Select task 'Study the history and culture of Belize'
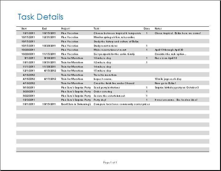Image resolution: width=221 pixels, height=171 pixels. 116,41
